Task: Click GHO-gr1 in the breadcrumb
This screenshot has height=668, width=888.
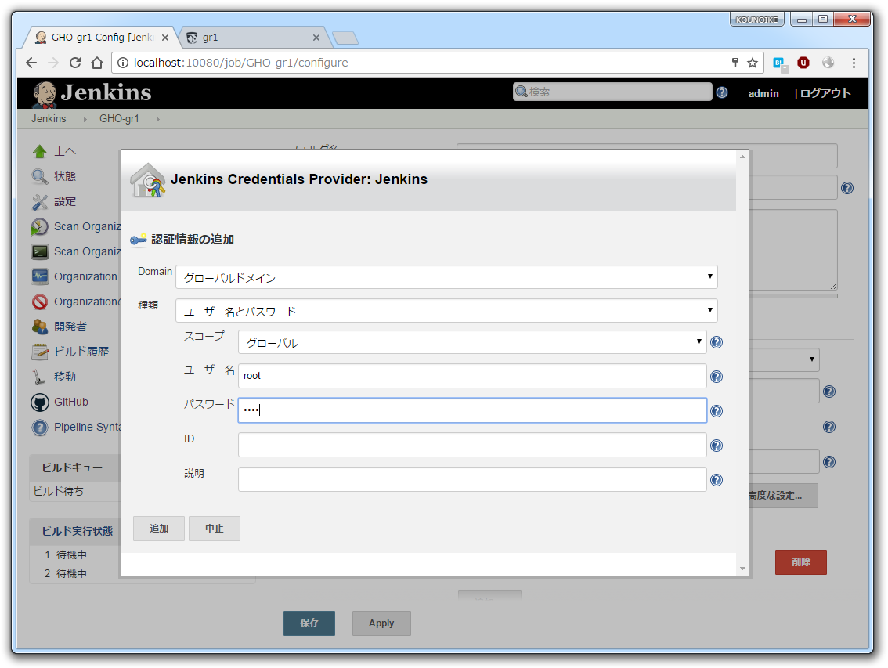Action: 119,118
